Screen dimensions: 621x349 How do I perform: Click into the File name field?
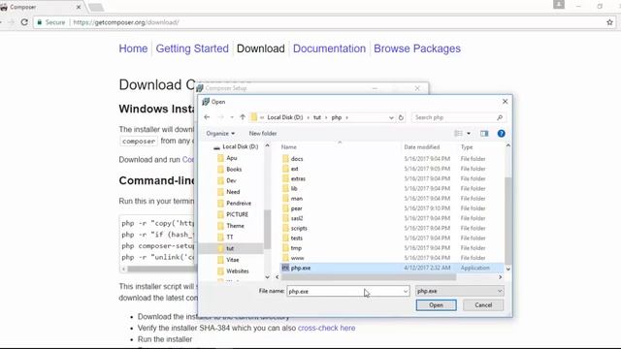[x=343, y=291]
